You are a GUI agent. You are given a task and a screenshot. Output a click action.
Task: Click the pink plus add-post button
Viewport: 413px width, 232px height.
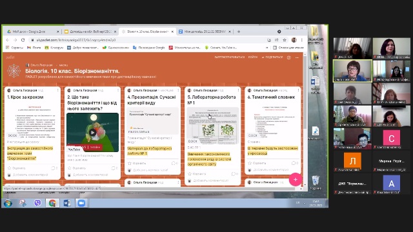tap(296, 179)
